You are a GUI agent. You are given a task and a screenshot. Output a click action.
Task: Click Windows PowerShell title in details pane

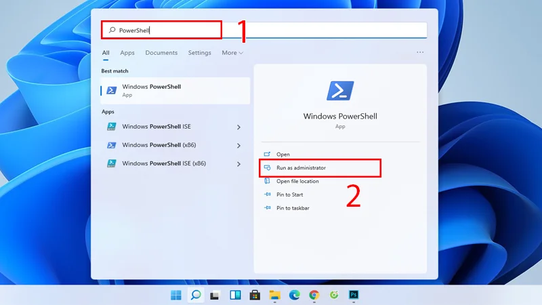(340, 116)
